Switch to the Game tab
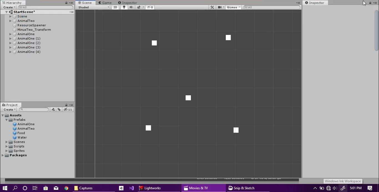The height and width of the screenshot is (192, 379). [x=105, y=3]
